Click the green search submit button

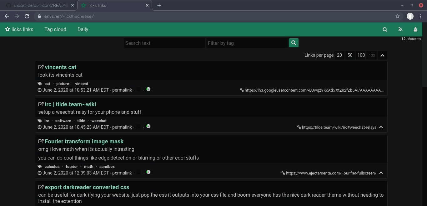click(294, 43)
